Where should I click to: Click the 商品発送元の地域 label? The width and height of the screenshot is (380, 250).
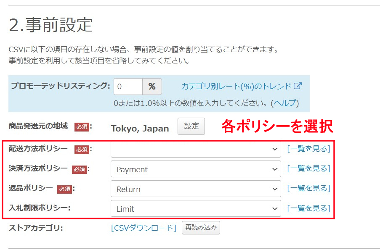point(38,126)
